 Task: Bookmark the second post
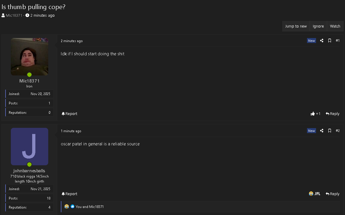click(330, 131)
